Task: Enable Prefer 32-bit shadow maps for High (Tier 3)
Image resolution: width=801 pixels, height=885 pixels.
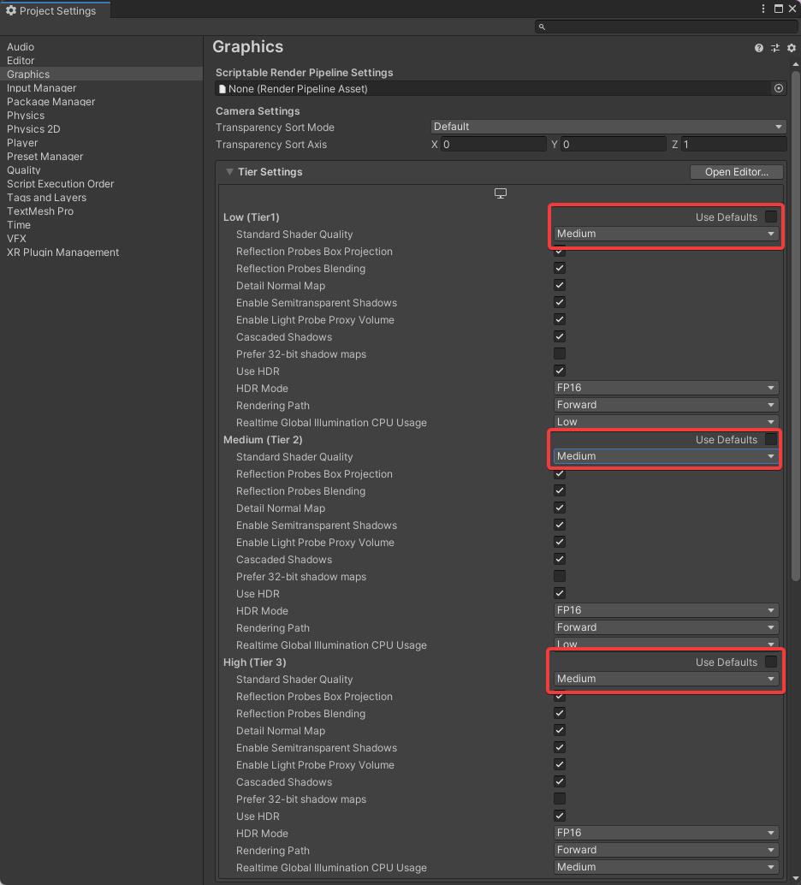Action: (559, 799)
